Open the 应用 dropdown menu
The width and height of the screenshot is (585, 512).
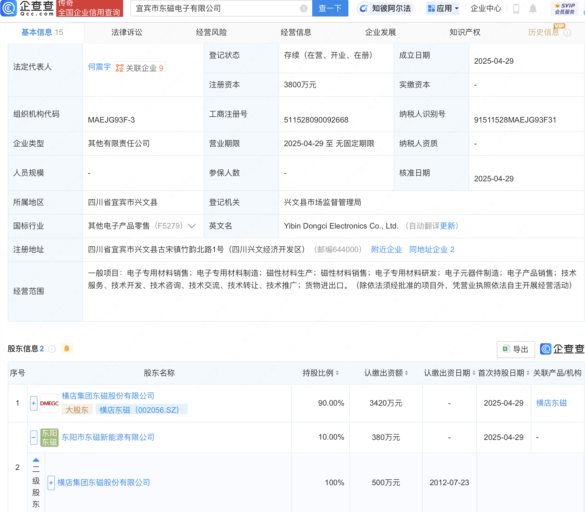(443, 8)
